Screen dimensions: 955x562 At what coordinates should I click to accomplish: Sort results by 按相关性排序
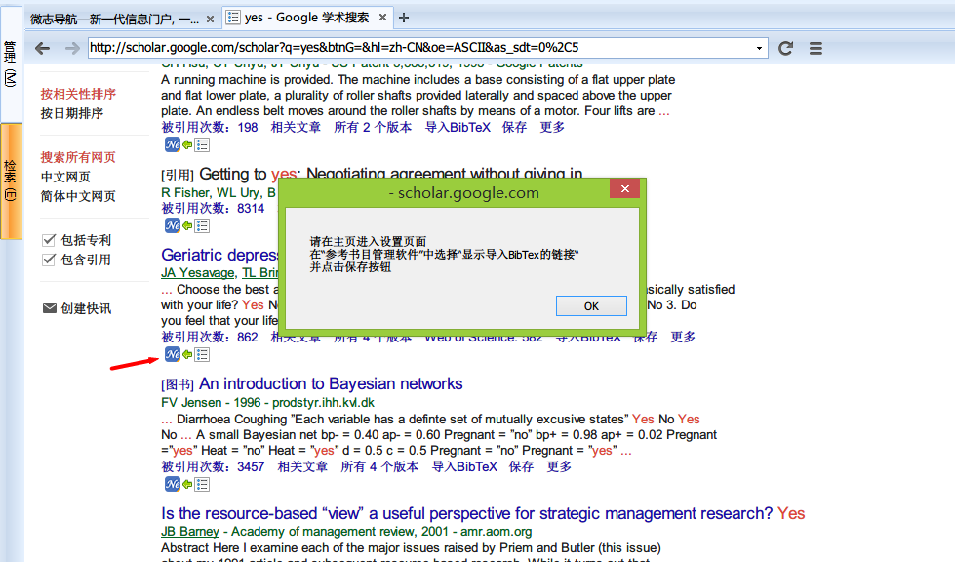point(78,94)
